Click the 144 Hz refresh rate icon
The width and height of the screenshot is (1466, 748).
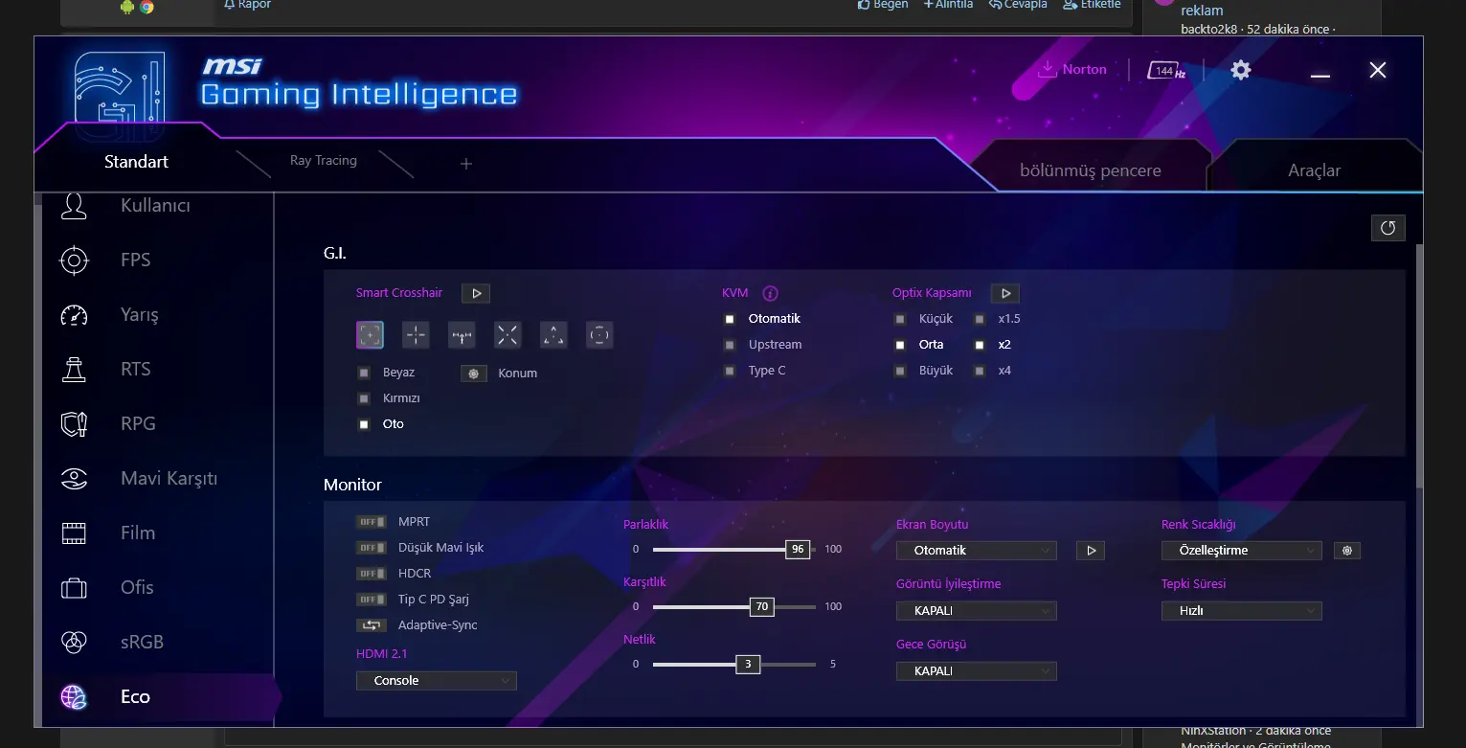1166,71
